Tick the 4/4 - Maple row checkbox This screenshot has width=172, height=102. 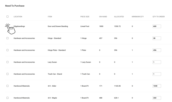tap(7, 98)
